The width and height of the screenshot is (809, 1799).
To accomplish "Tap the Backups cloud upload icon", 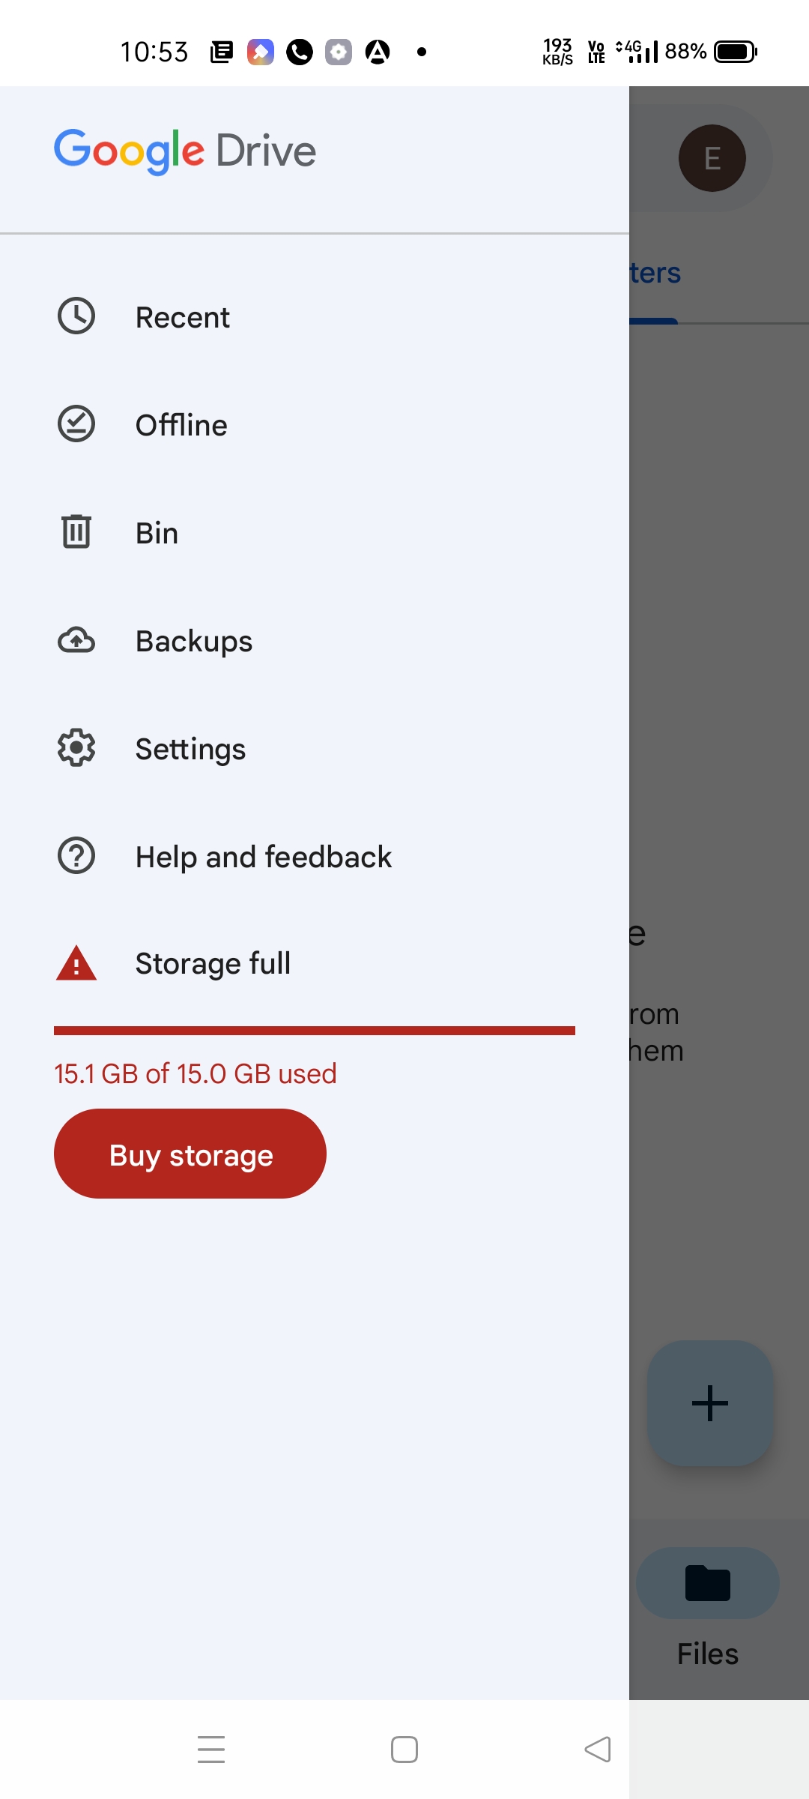I will pyautogui.click(x=76, y=640).
